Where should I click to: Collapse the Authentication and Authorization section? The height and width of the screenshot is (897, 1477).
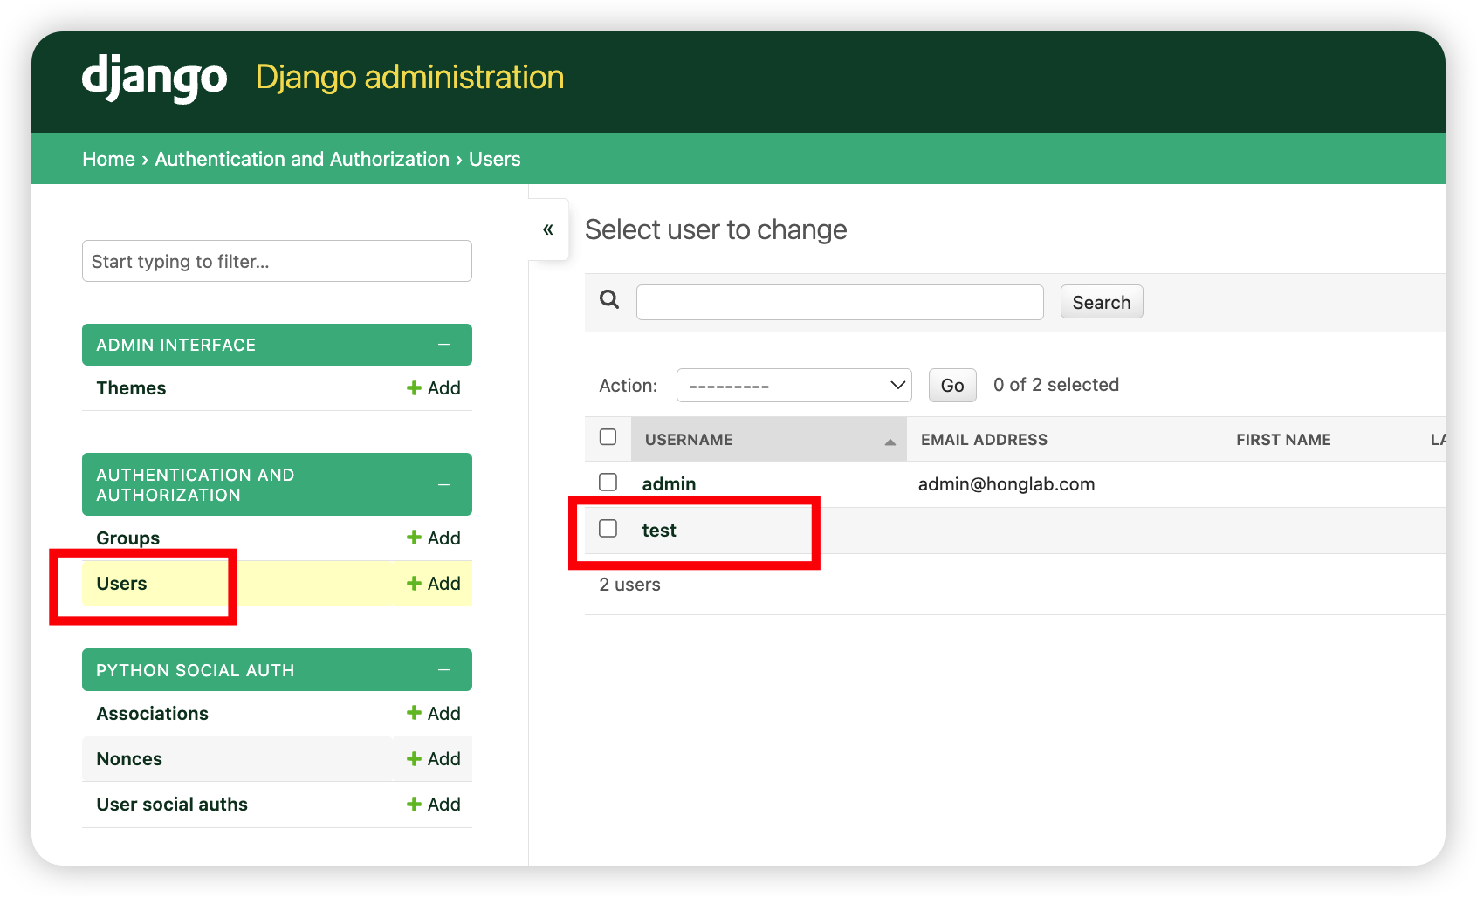[x=443, y=484]
